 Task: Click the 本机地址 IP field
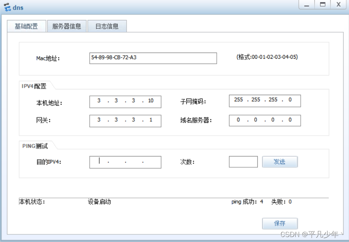[x=125, y=102]
